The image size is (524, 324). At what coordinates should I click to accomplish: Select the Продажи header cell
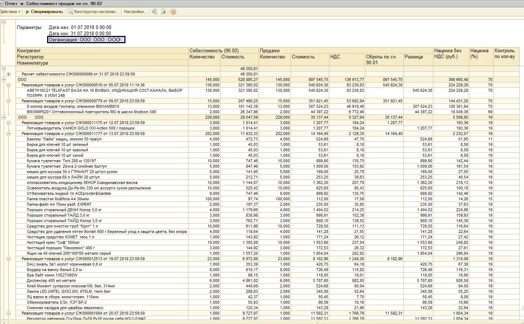pyautogui.click(x=346, y=51)
